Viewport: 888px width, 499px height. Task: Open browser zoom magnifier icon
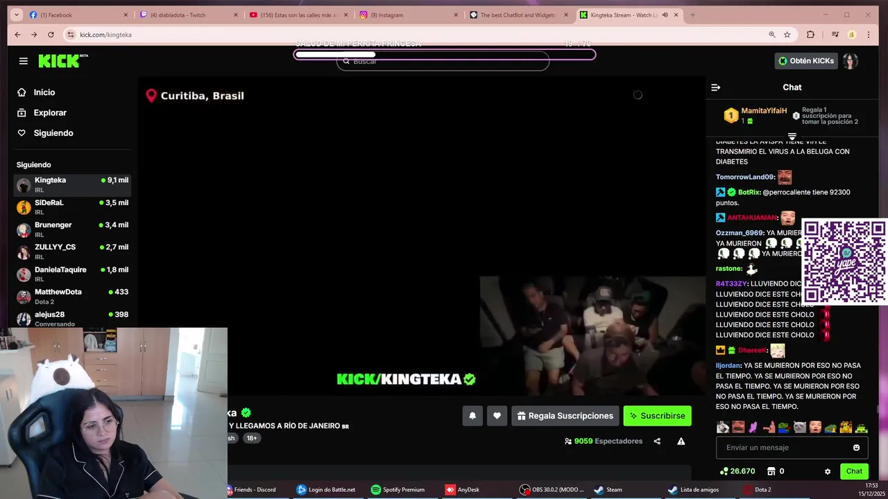coord(771,35)
